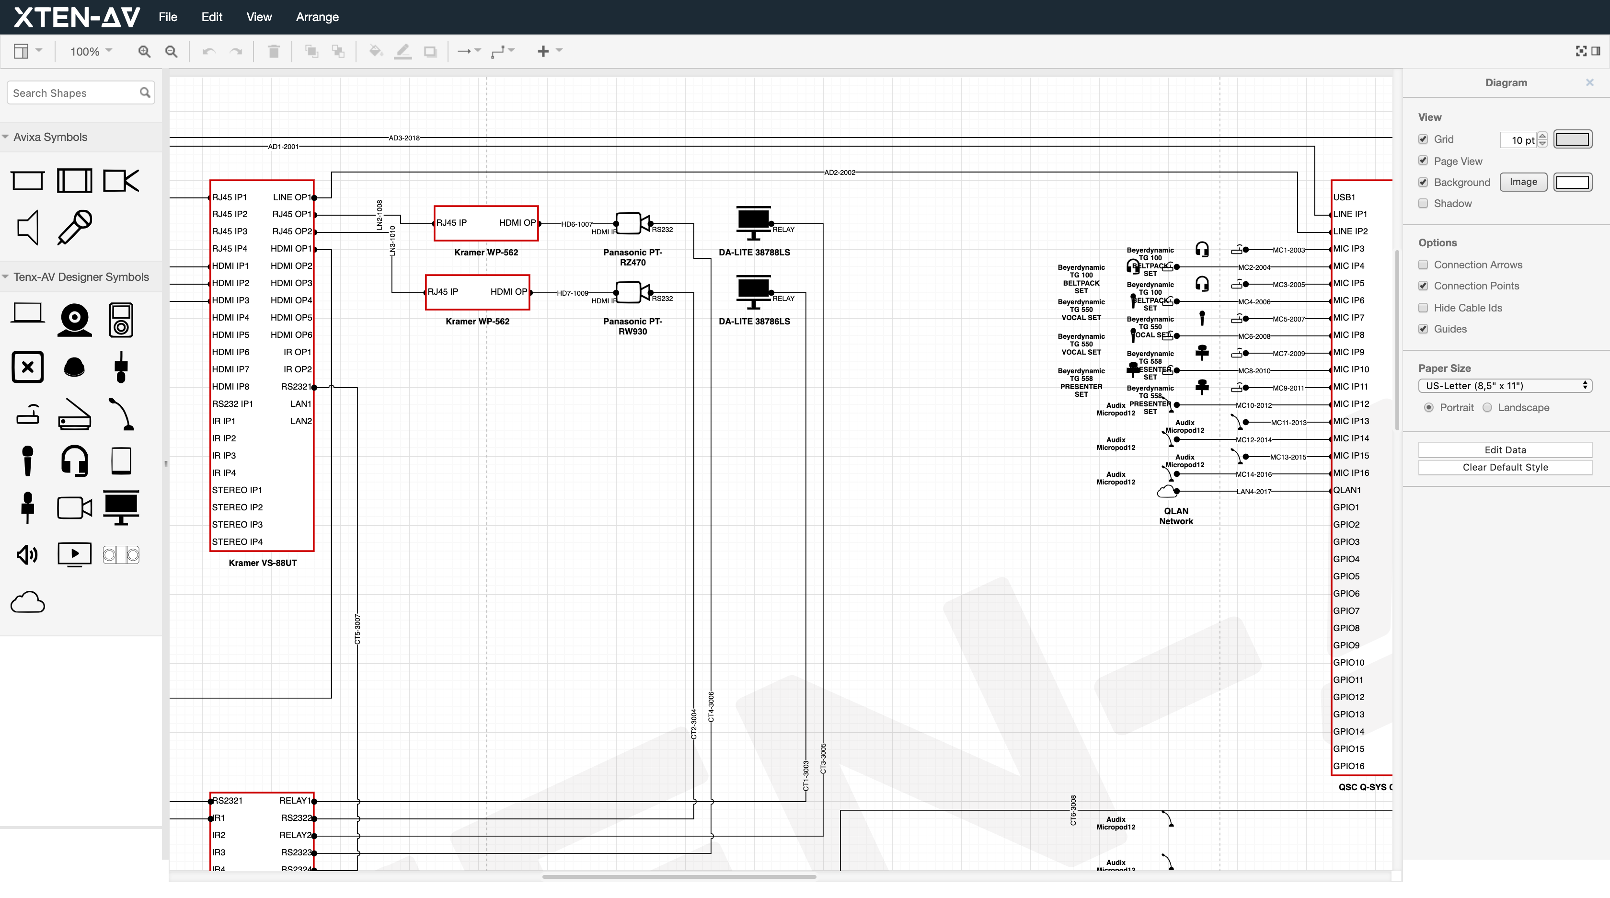Click the line color pencil icon
This screenshot has width=1610, height=898.
coord(403,51)
